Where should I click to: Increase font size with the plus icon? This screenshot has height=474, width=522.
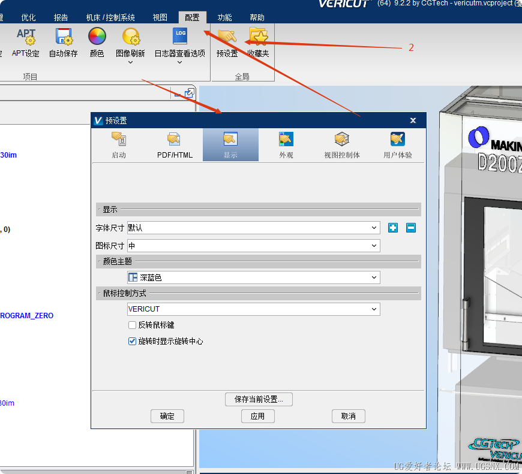click(393, 228)
